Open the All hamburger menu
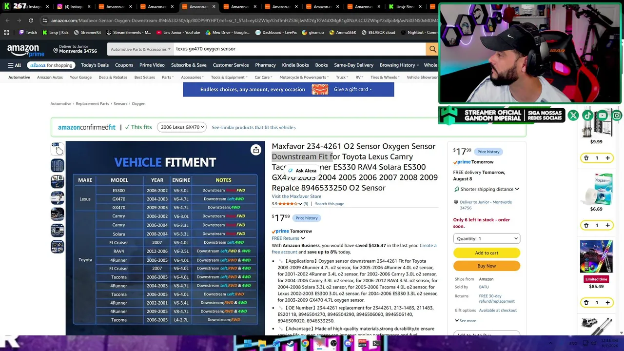 (14, 65)
